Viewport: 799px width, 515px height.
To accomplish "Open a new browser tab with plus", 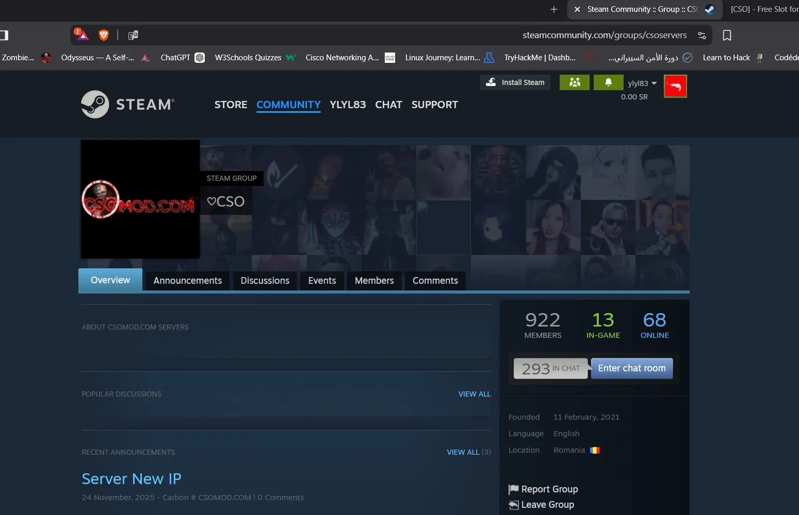I will (554, 9).
